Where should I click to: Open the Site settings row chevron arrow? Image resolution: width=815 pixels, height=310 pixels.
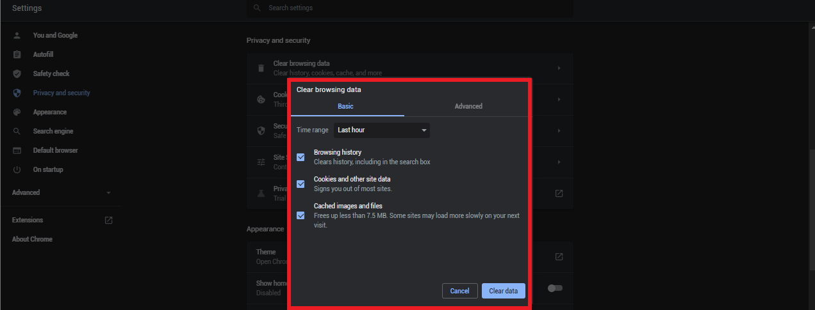tap(559, 162)
